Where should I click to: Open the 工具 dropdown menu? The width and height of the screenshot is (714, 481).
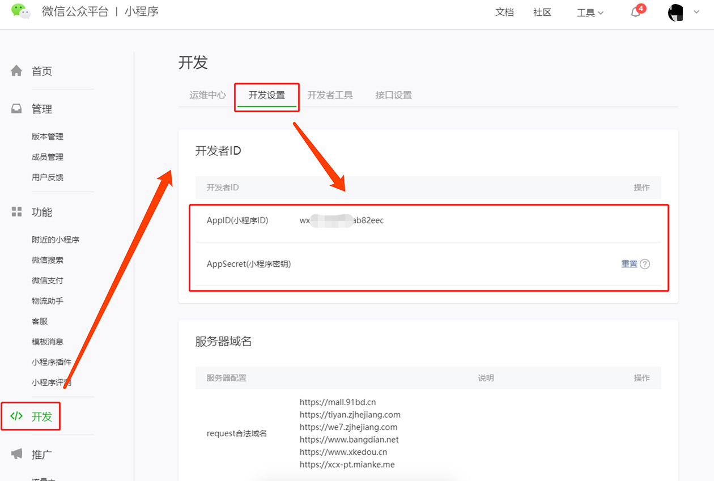click(x=590, y=12)
